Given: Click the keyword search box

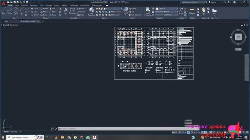Looking at the screenshot, I should pyautogui.click(x=193, y=2).
